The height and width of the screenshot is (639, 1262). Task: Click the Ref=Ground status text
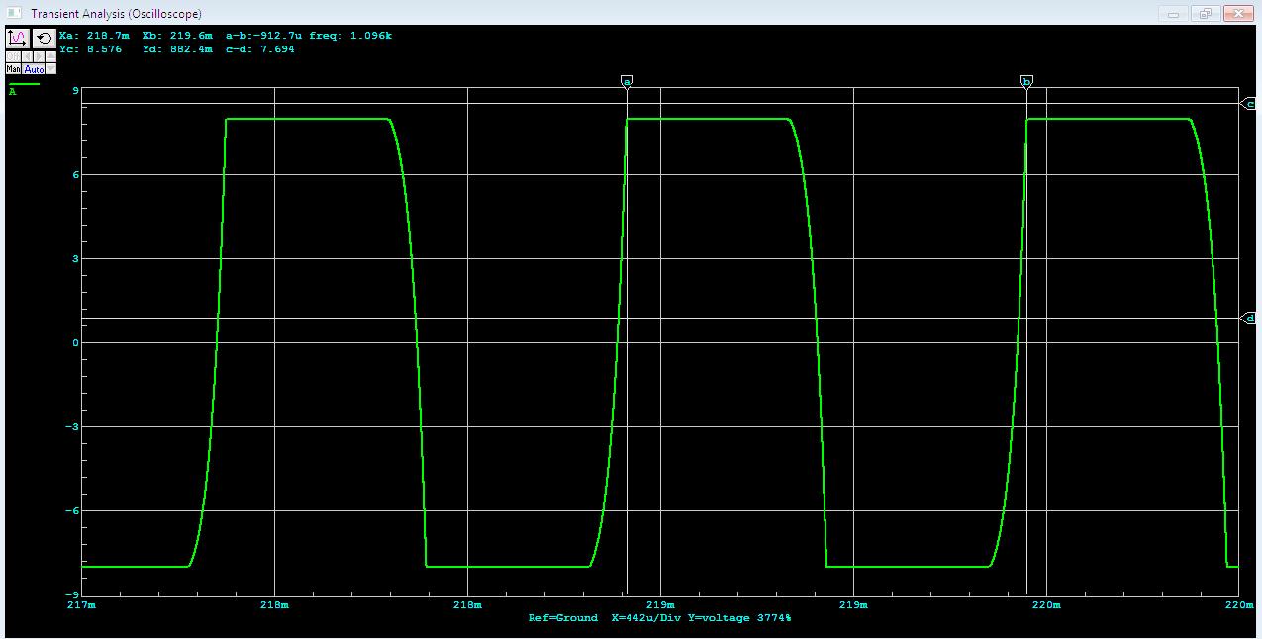562,618
